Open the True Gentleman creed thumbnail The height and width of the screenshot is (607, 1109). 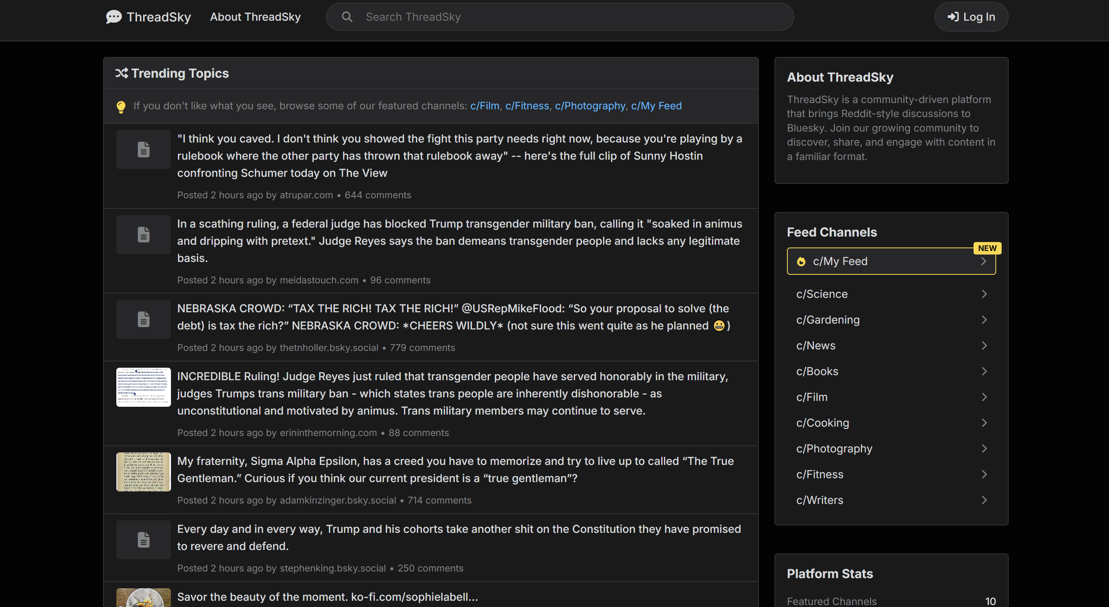pos(143,472)
